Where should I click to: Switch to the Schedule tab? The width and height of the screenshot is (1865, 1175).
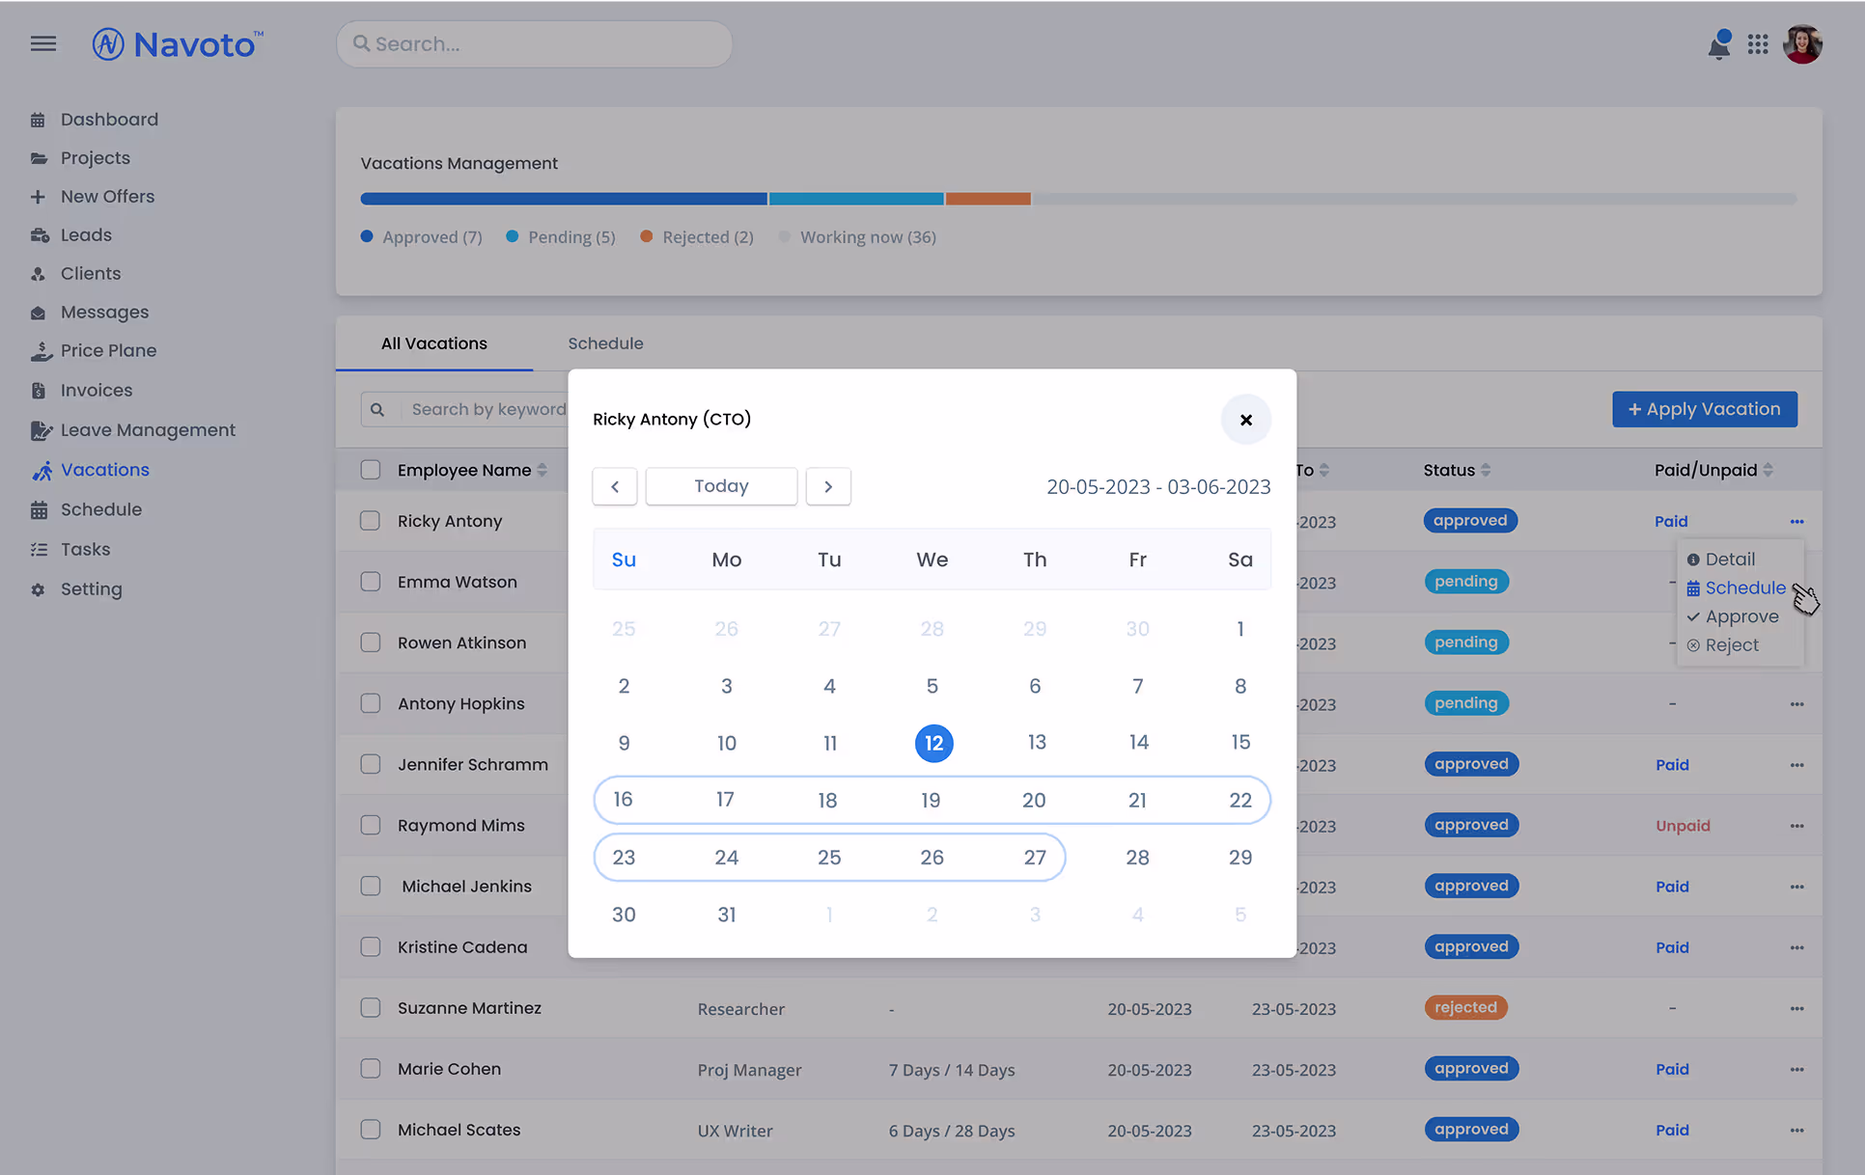(x=605, y=343)
